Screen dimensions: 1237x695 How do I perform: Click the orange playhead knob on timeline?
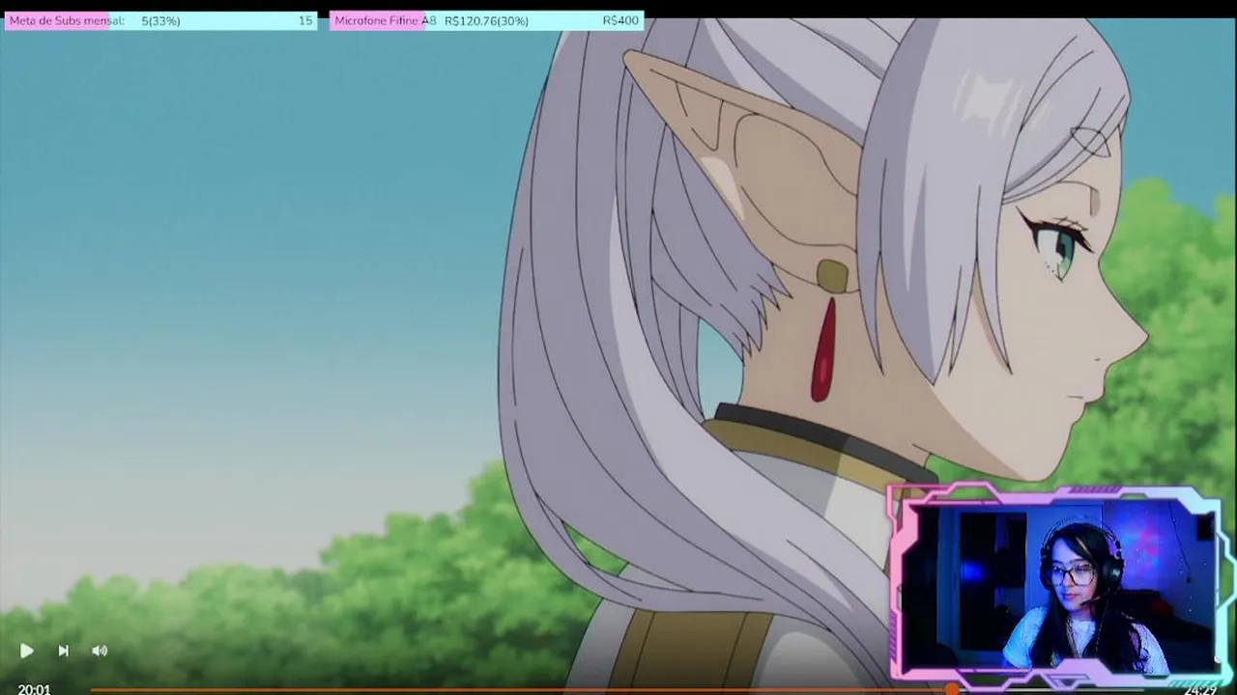coord(953,689)
